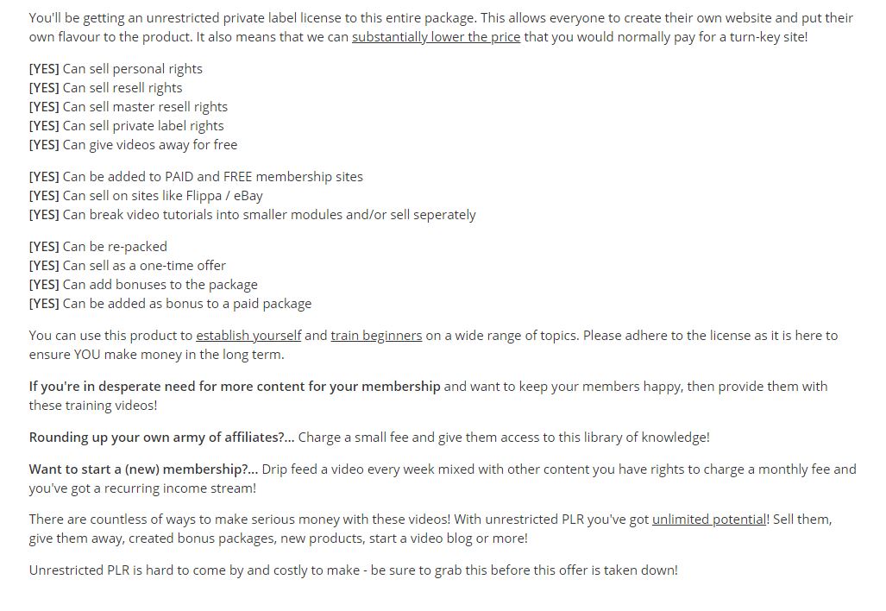Click "Can sell as a one-time offer" text

(x=128, y=266)
